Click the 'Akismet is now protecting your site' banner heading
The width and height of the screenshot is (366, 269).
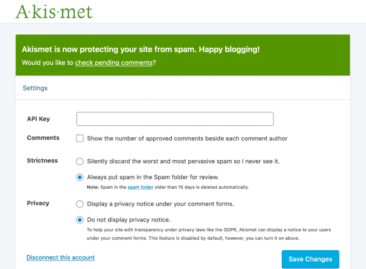tap(141, 49)
